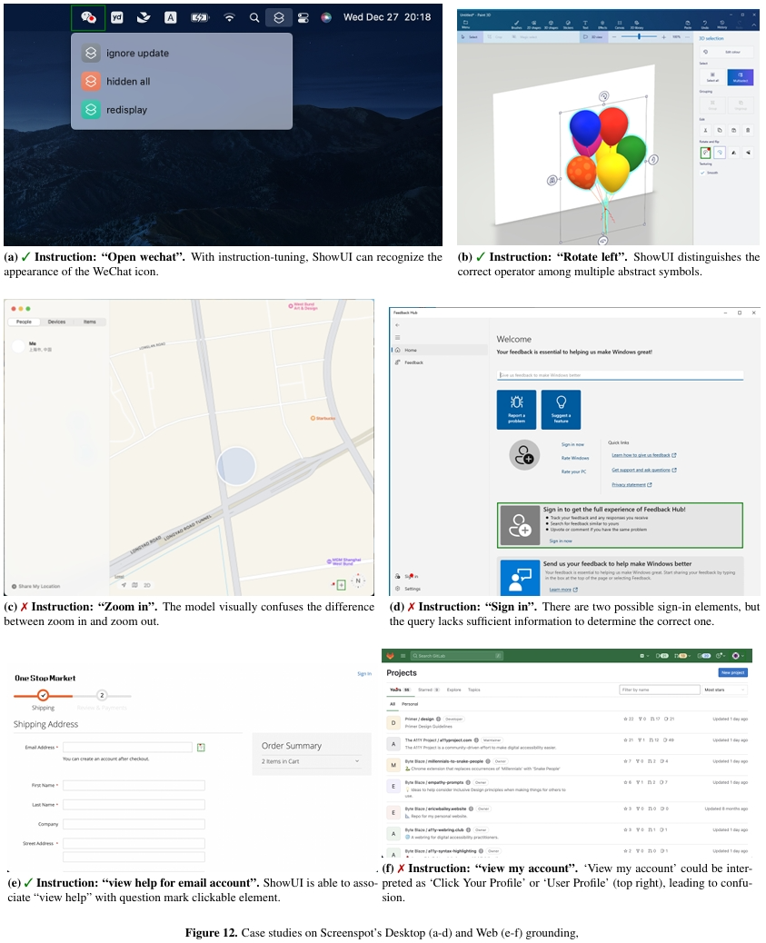
Task: Switch to Starred projects tab in GitLab
Action: point(428,690)
